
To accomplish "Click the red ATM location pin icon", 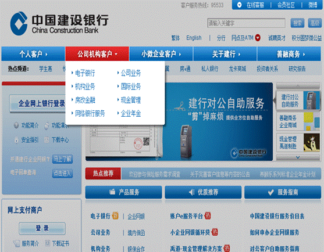I will (x=258, y=38).
